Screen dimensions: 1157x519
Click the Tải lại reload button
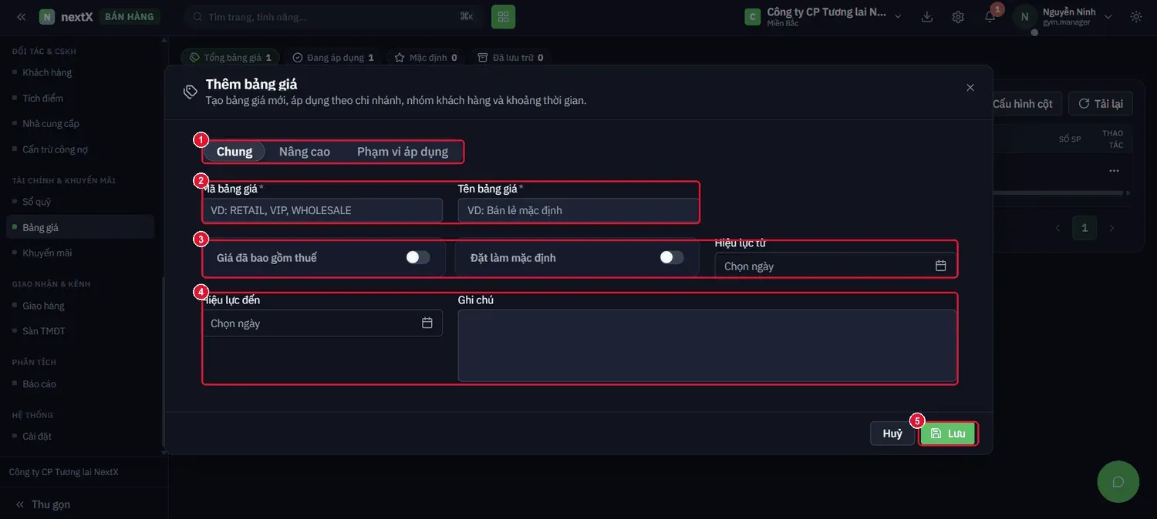(x=1101, y=104)
